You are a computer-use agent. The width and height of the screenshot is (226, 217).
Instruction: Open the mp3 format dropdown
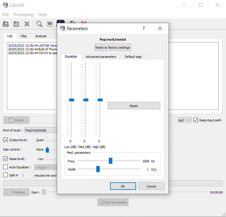(184, 120)
